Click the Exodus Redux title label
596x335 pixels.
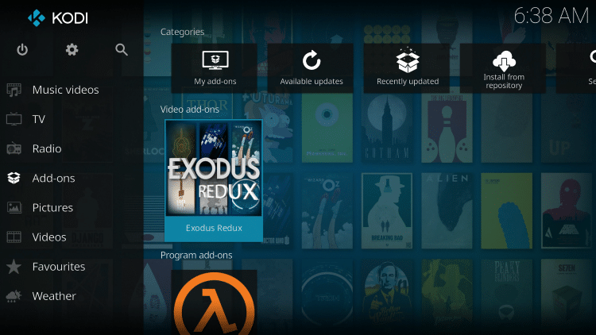[213, 229]
